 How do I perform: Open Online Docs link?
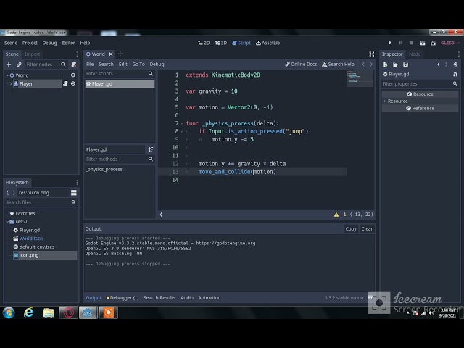point(301,65)
